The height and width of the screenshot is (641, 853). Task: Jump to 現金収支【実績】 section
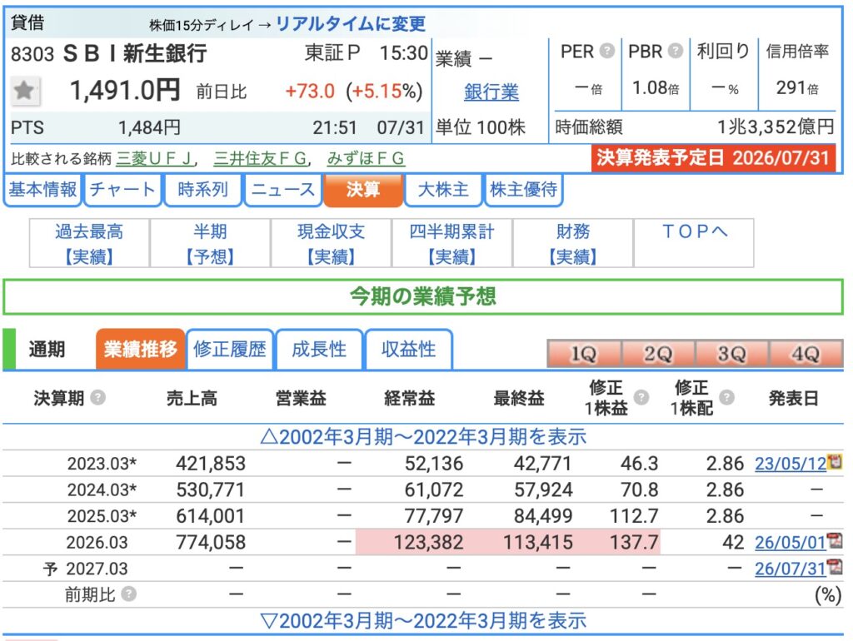coord(331,243)
